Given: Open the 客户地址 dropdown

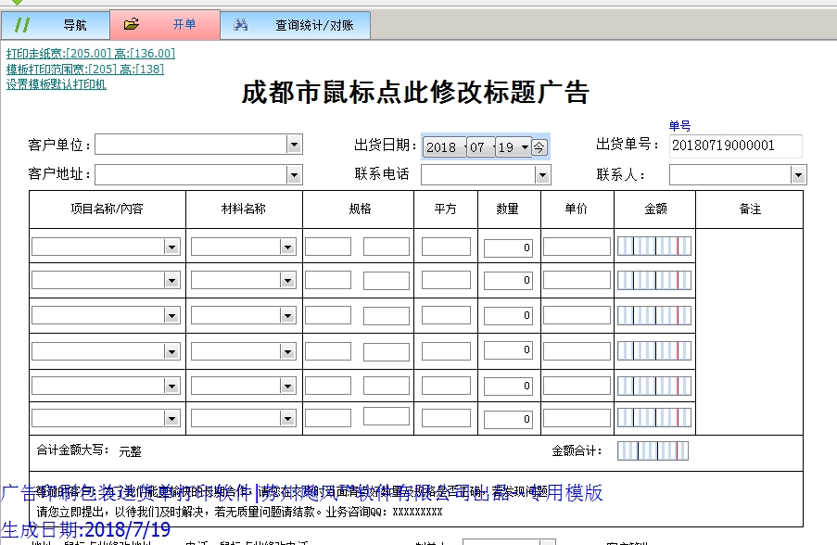Looking at the screenshot, I should (x=294, y=174).
